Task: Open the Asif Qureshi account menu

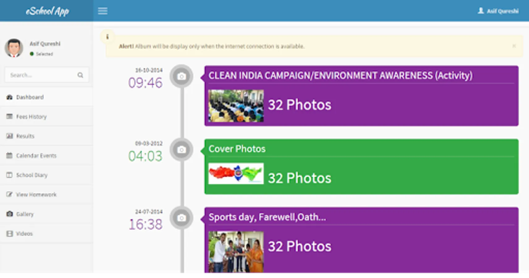Action: point(498,11)
